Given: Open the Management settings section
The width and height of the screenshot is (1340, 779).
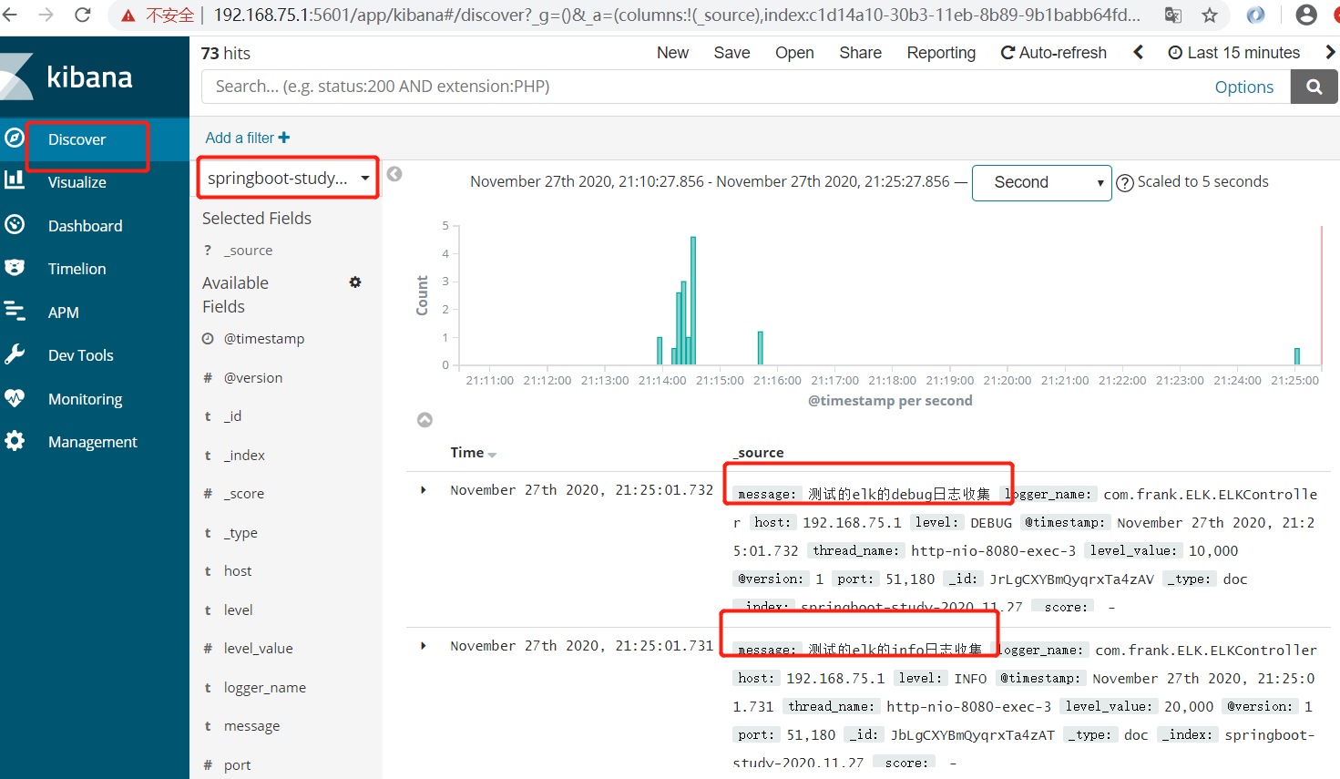Looking at the screenshot, I should (x=90, y=441).
